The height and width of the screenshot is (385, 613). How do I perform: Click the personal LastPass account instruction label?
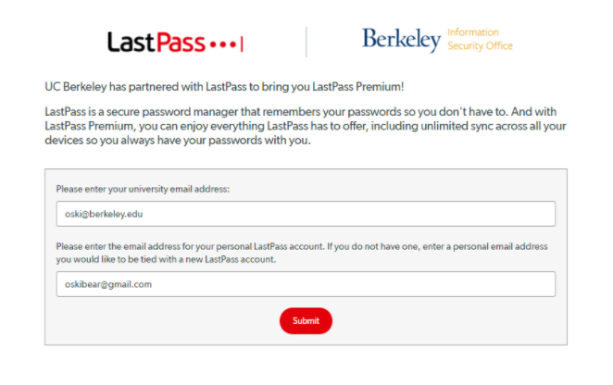(302, 253)
